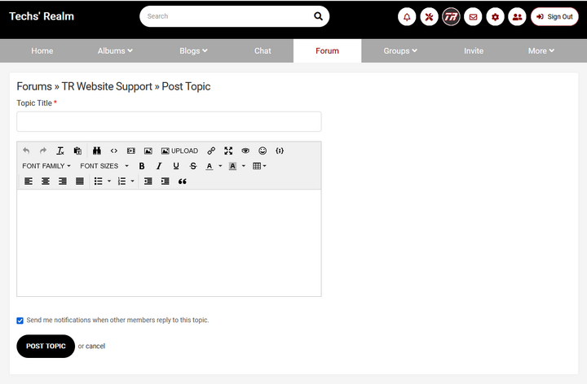Apply italic formatting
The height and width of the screenshot is (384, 587).
pos(159,166)
